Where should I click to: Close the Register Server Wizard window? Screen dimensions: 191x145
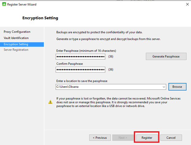coord(187,4)
